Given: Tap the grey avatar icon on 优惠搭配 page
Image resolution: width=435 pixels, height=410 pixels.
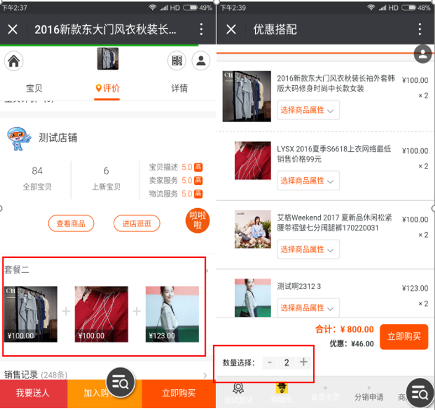Looking at the screenshot, I should pyautogui.click(x=423, y=54).
